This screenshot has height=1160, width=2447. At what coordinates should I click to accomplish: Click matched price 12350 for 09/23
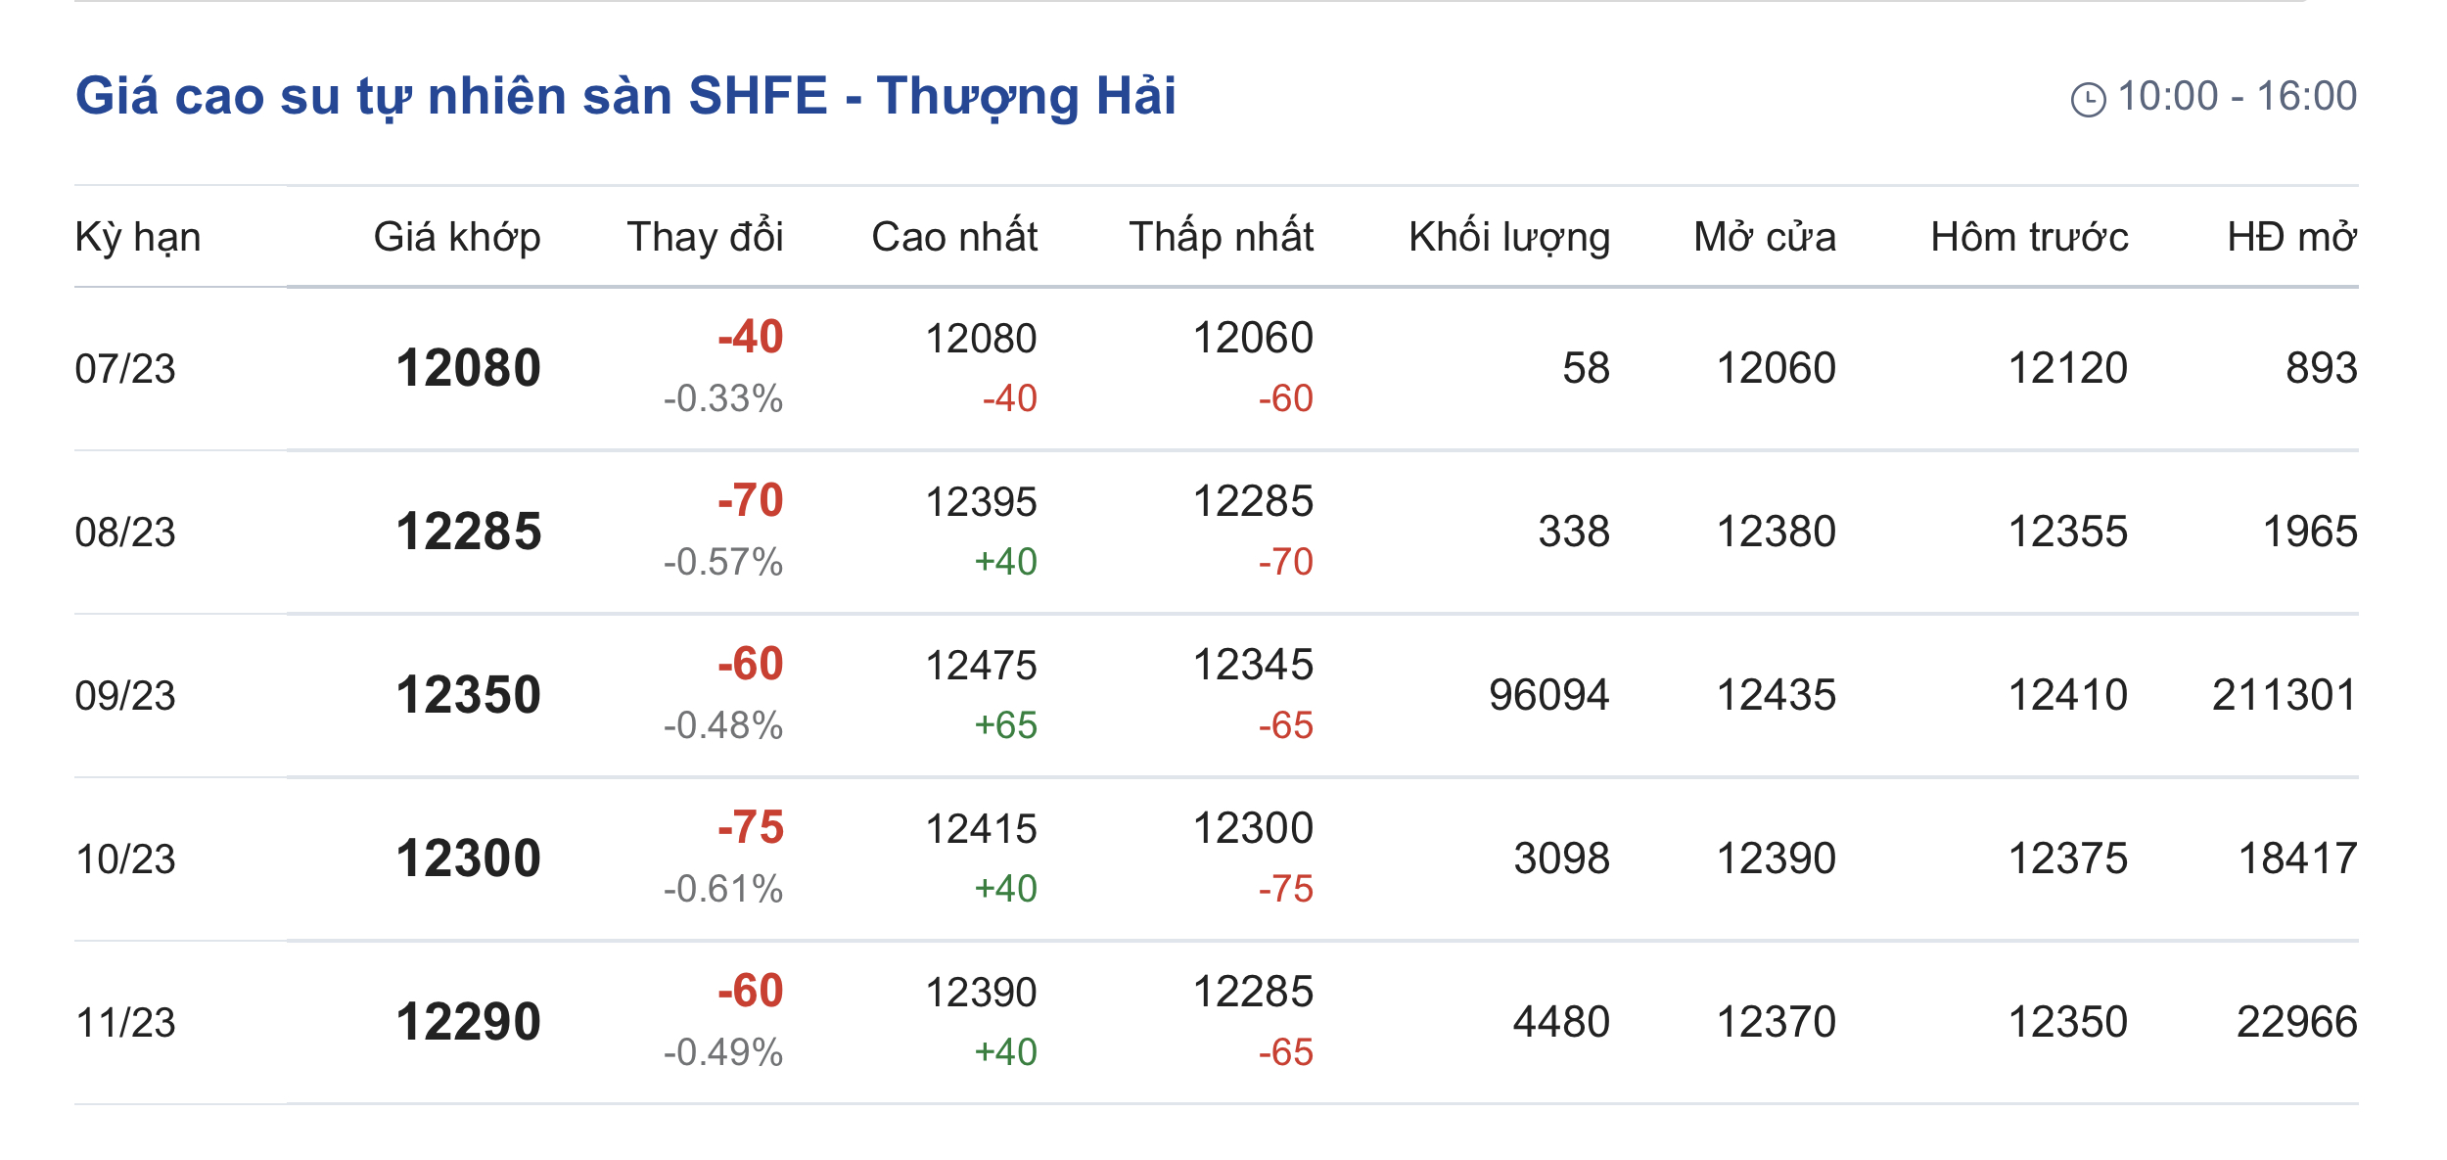tap(468, 695)
